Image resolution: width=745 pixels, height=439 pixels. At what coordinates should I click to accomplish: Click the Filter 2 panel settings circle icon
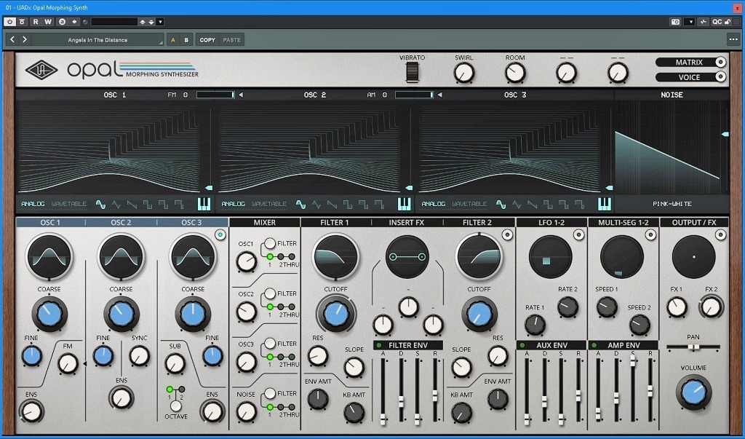507,234
